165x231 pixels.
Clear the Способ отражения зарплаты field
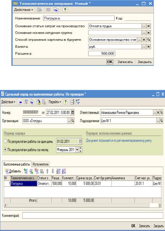pos(144,40)
